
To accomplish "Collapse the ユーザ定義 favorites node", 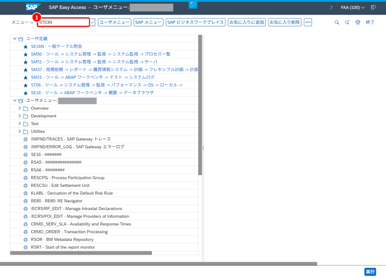I will (x=15, y=38).
